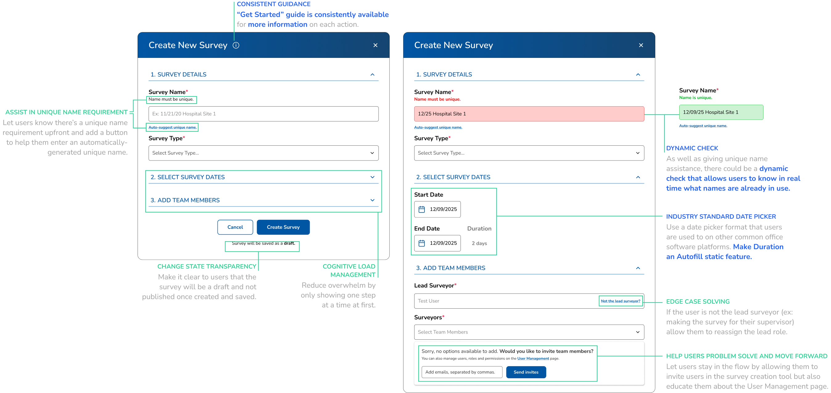
Task: Close the left Create New Survey dialog
Action: coord(375,45)
